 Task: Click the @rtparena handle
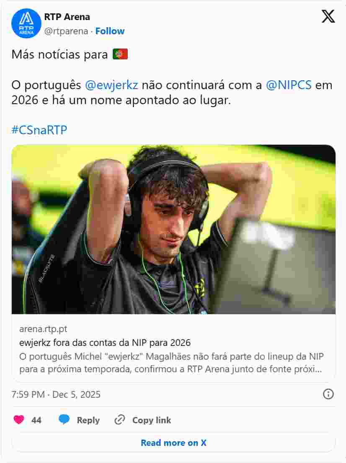[x=66, y=31]
